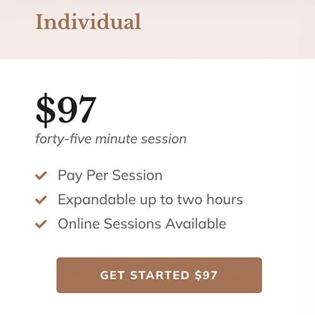
Task: Click the digits 97 in the large price
Action: (x=77, y=109)
